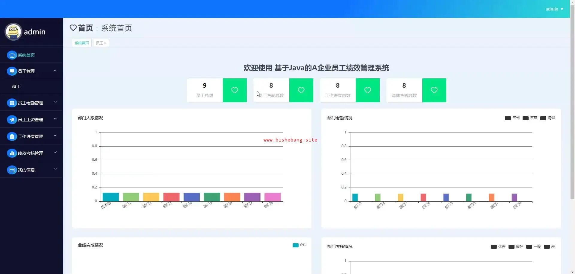Expand the 员工工资管理 menu chevron
The width and height of the screenshot is (575, 274).
(x=55, y=119)
